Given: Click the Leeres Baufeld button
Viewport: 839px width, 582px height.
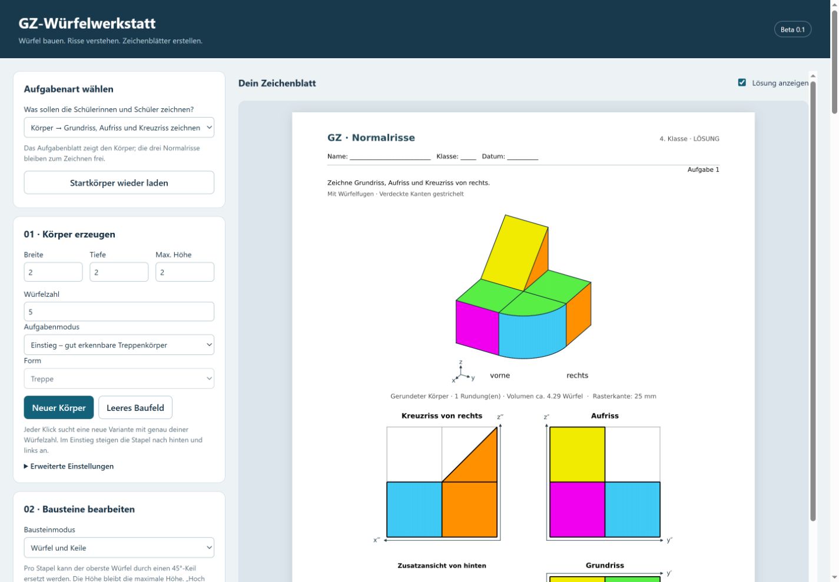Looking at the screenshot, I should 135,407.
